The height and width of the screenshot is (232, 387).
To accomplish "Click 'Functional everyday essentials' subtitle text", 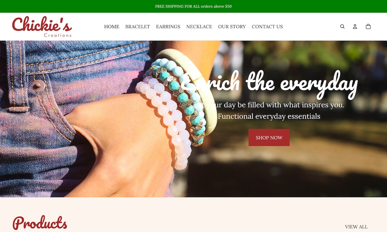I will click(269, 116).
